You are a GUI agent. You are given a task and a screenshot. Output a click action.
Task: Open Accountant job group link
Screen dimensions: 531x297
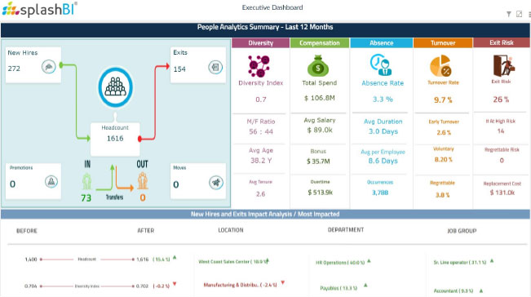pyautogui.click(x=454, y=290)
